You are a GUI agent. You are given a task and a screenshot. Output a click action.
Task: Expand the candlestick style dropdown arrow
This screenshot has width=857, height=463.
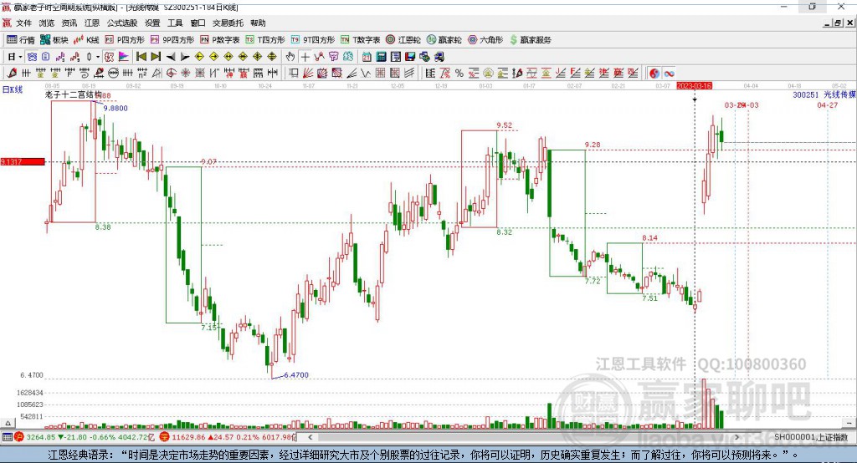coord(98,57)
